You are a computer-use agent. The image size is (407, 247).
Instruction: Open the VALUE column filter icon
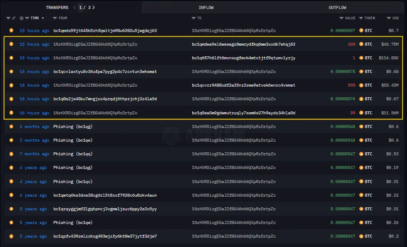[341, 18]
